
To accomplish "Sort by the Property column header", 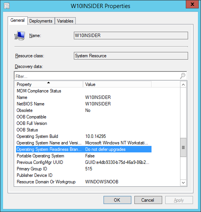I will (x=49, y=84).
